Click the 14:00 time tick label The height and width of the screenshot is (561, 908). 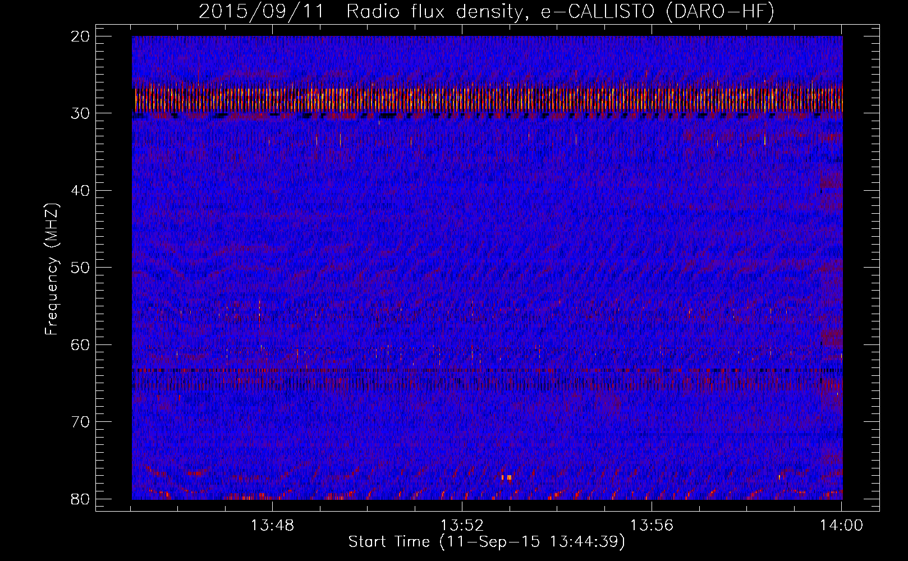[x=841, y=526]
